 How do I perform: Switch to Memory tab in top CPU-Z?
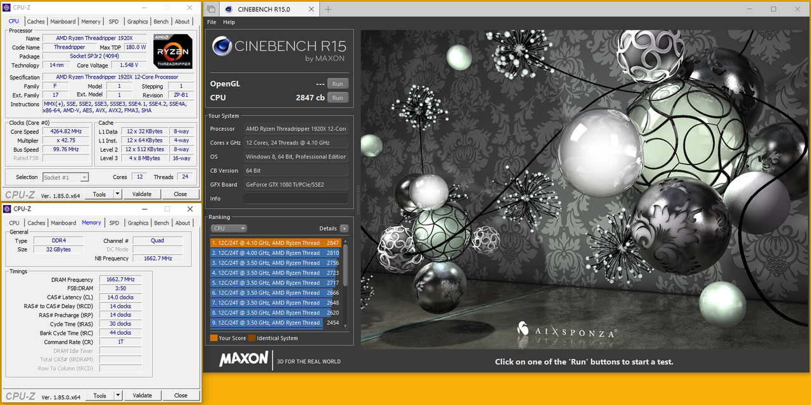[91, 22]
